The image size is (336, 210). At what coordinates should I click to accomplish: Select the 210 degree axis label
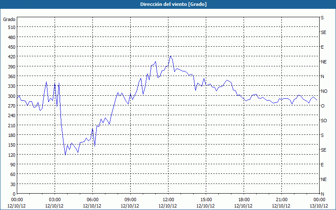tap(12, 125)
